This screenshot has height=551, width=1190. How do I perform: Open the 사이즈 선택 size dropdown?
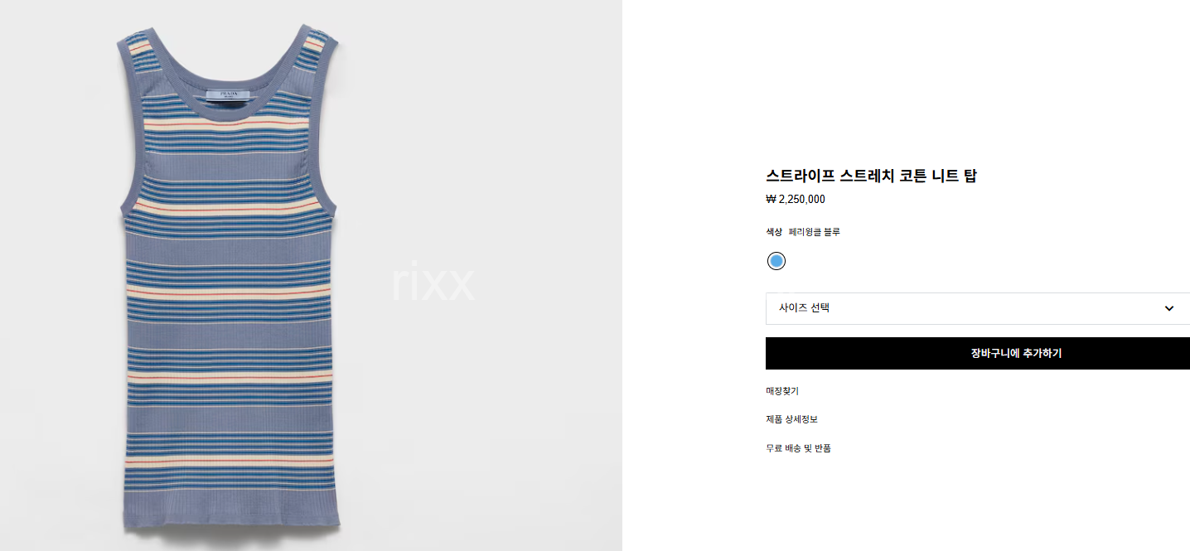tap(978, 308)
